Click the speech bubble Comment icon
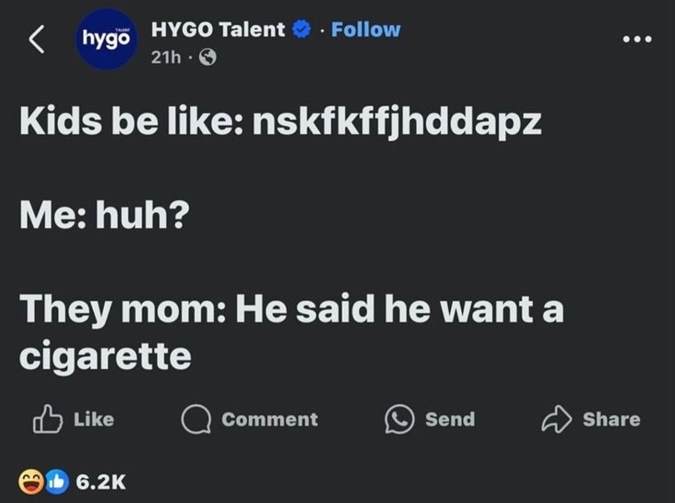675x503 pixels. (x=196, y=419)
